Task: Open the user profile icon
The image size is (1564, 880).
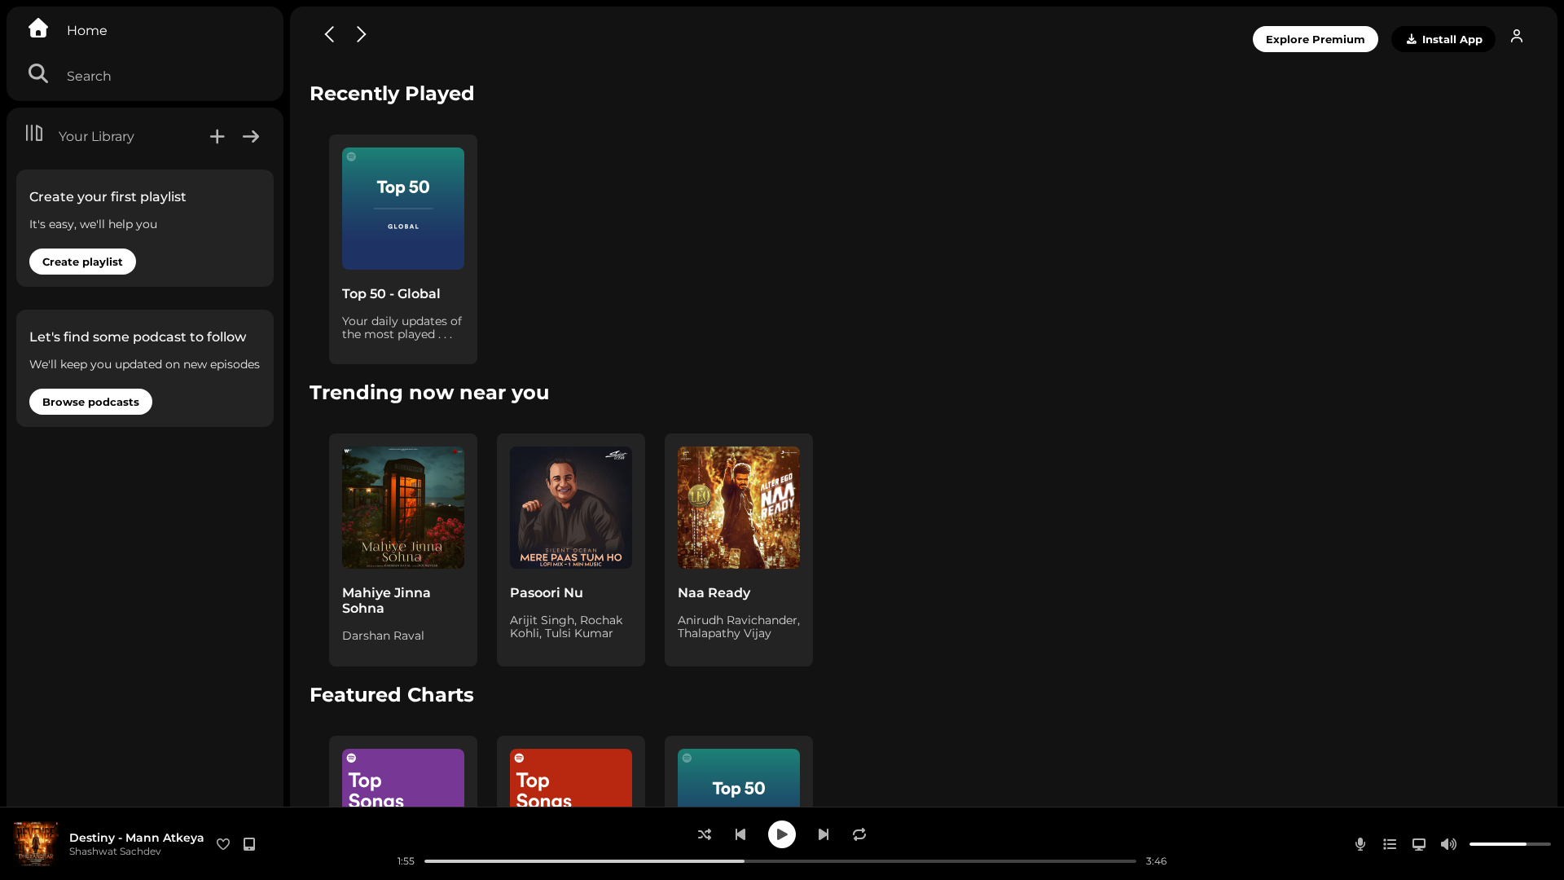Action: coord(1517,36)
